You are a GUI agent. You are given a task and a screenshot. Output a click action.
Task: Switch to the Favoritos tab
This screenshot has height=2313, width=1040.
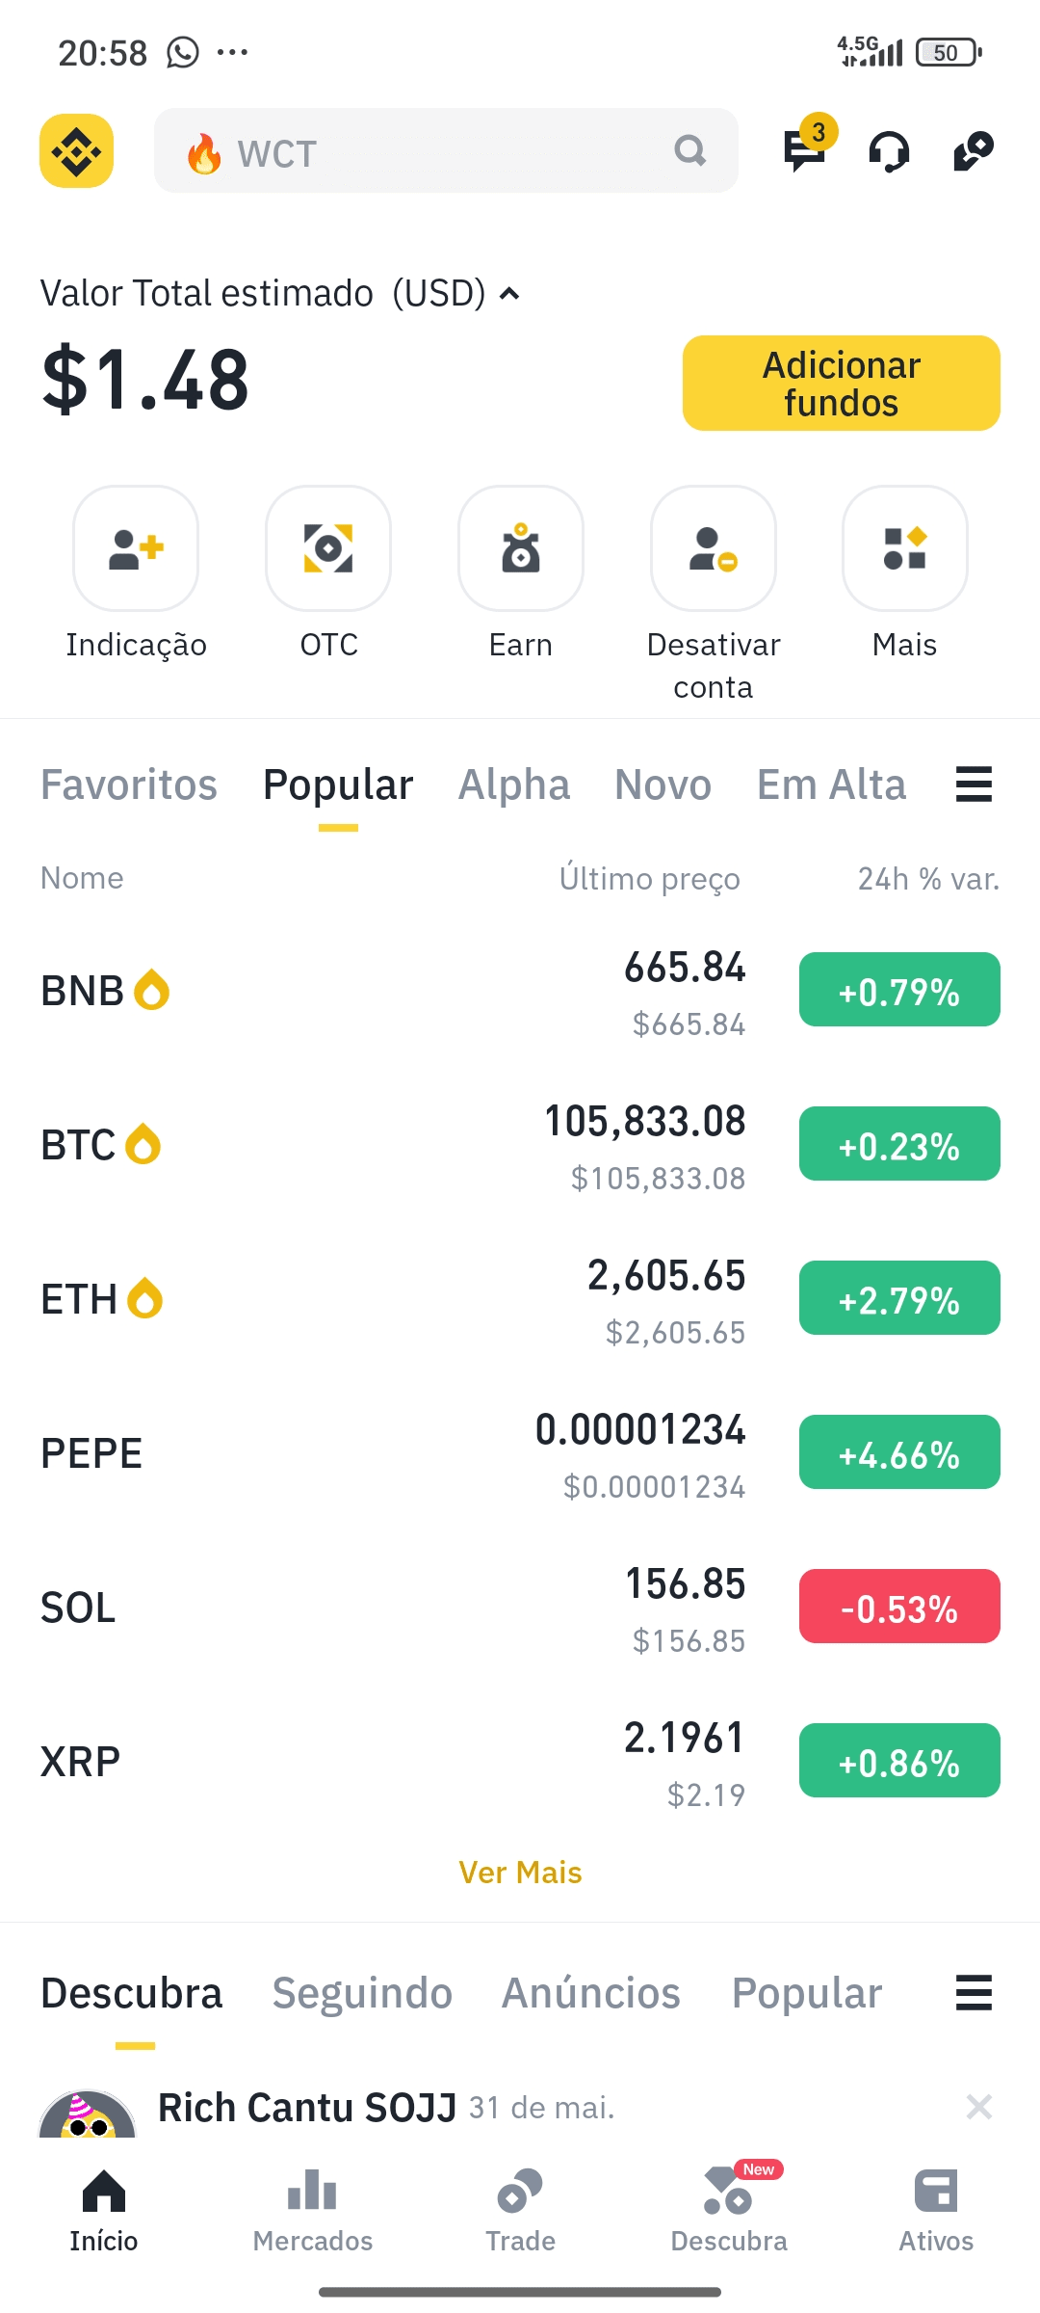tap(129, 784)
